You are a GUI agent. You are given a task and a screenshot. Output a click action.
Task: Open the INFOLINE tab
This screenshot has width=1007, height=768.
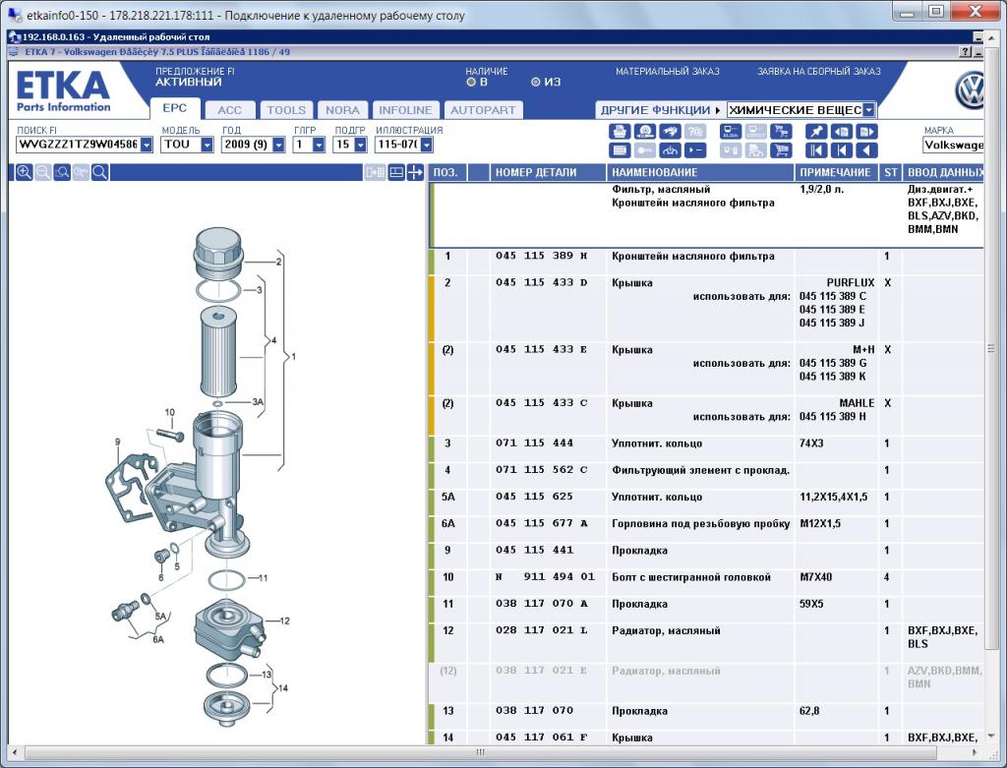405,110
